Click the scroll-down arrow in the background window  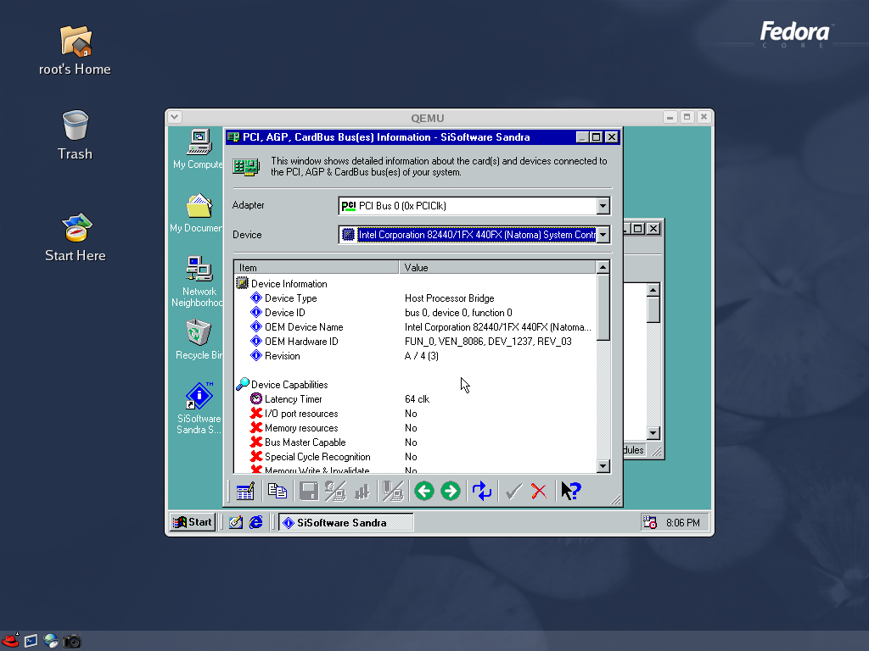(x=653, y=433)
